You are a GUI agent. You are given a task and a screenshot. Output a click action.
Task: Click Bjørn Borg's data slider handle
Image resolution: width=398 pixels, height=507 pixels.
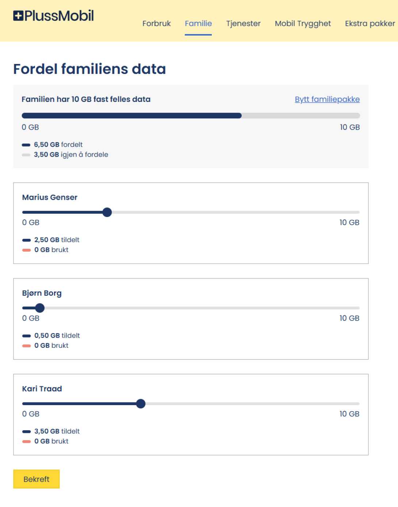tap(40, 308)
